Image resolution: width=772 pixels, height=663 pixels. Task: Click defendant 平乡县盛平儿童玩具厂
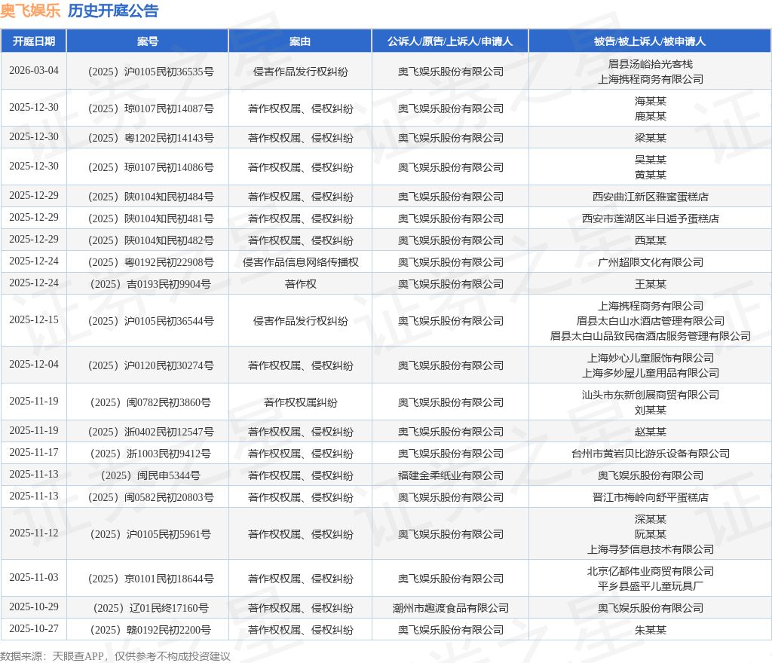650,587
